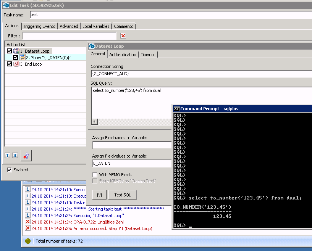The width and height of the screenshot is (312, 251).
Task: Move action up with blue up arrow
Action: (8, 155)
